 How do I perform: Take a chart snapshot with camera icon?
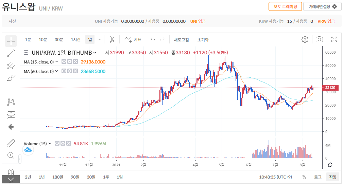(x=319, y=39)
